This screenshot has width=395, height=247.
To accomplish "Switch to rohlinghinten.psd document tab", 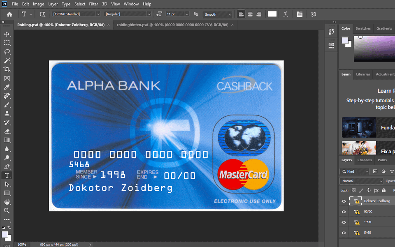I will [172, 25].
